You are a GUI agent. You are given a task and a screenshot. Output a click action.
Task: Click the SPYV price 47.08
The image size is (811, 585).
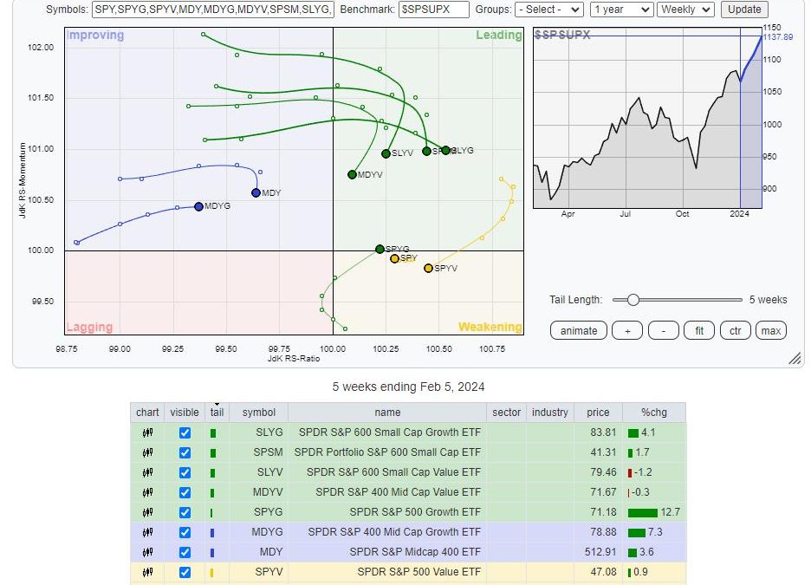pos(604,571)
